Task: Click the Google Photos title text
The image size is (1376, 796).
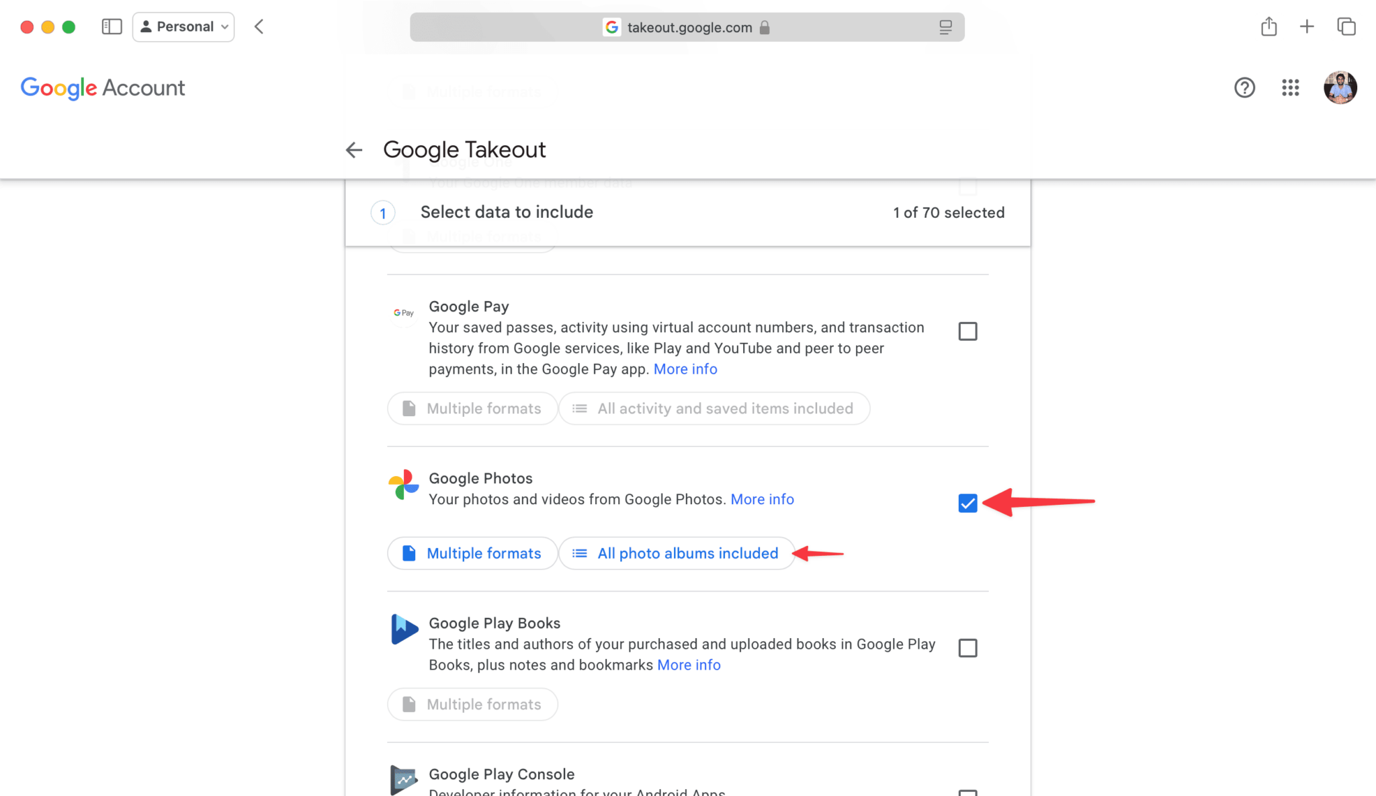Action: tap(480, 479)
